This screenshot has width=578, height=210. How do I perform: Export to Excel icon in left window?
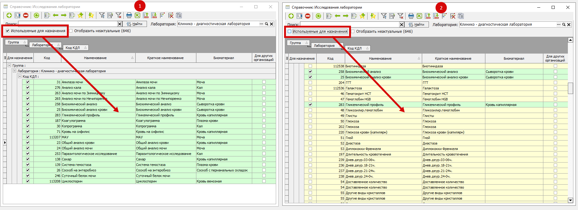click(137, 15)
